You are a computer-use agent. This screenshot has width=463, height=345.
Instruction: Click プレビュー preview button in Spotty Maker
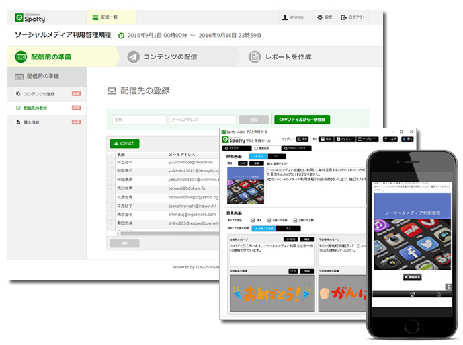click(x=345, y=139)
